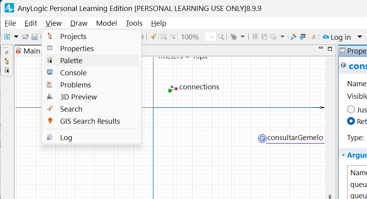Select the connections element icon
The height and width of the screenshot is (199, 367).
click(x=173, y=89)
